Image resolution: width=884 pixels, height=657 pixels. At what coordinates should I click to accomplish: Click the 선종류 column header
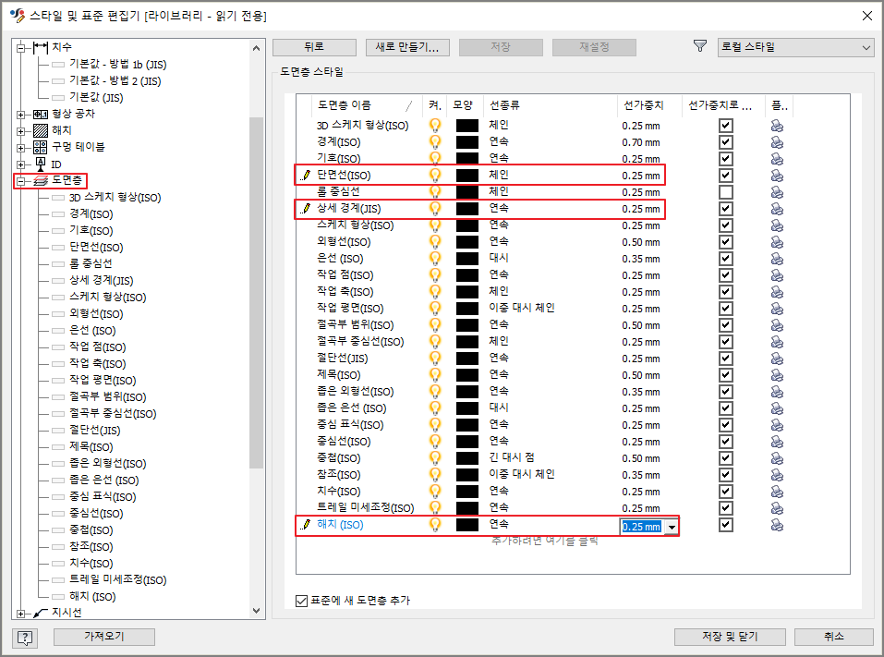coord(551,105)
